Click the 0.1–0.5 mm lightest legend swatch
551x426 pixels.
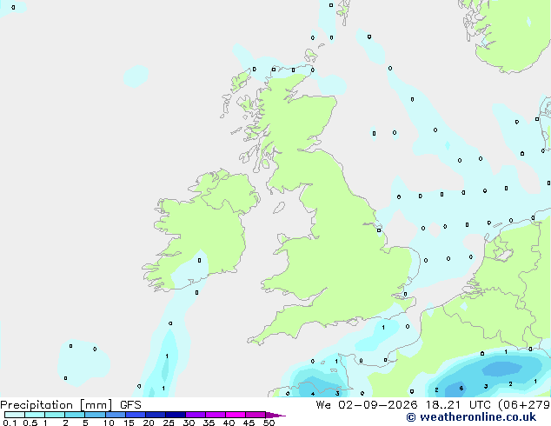pos(15,415)
